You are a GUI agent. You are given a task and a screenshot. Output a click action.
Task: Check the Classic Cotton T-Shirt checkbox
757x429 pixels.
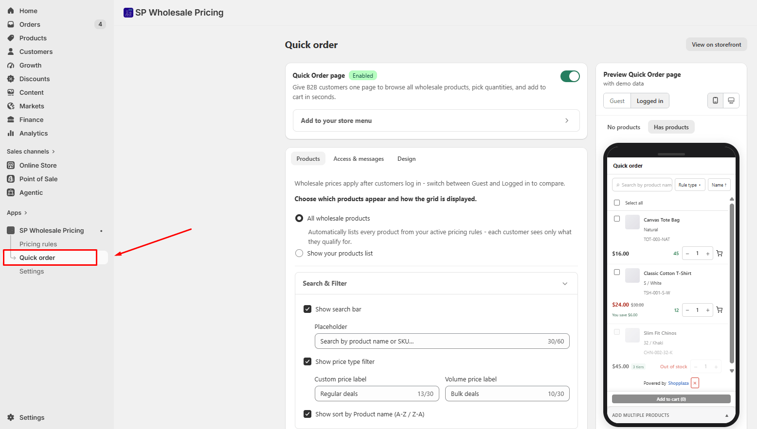click(x=617, y=272)
